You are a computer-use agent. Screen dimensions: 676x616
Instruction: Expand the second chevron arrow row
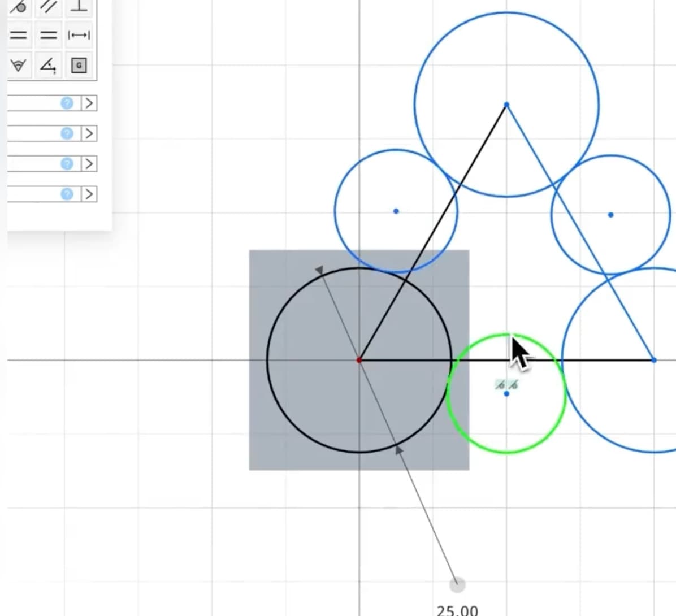tap(89, 133)
